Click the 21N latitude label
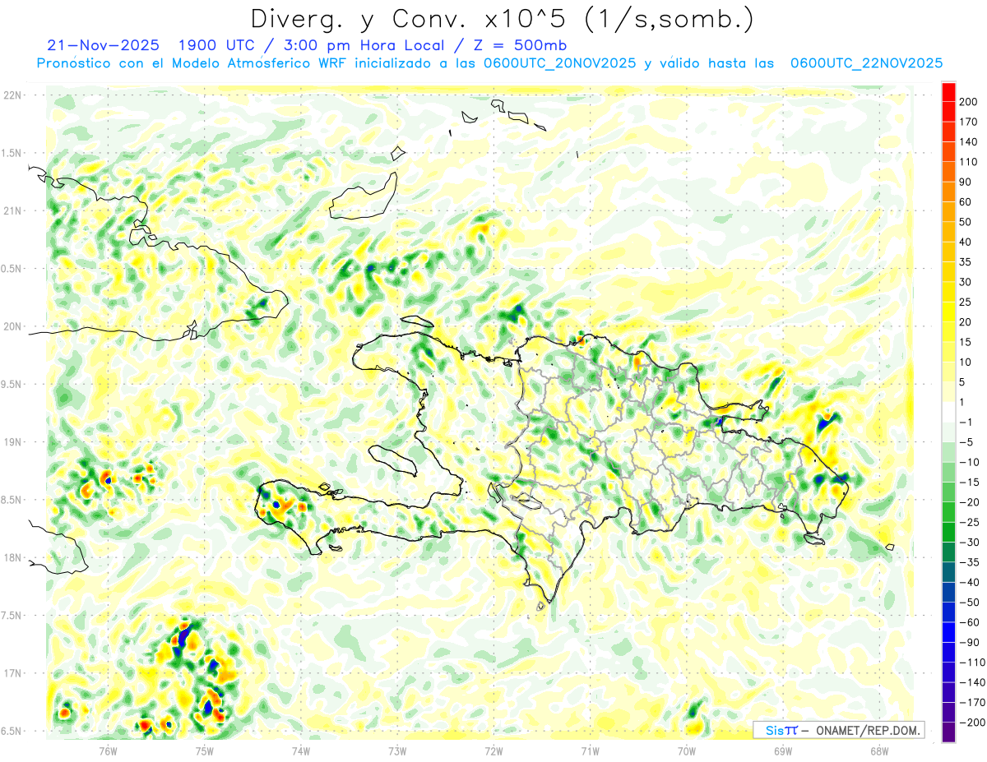Screen dimensions: 987x762 [x=13, y=210]
